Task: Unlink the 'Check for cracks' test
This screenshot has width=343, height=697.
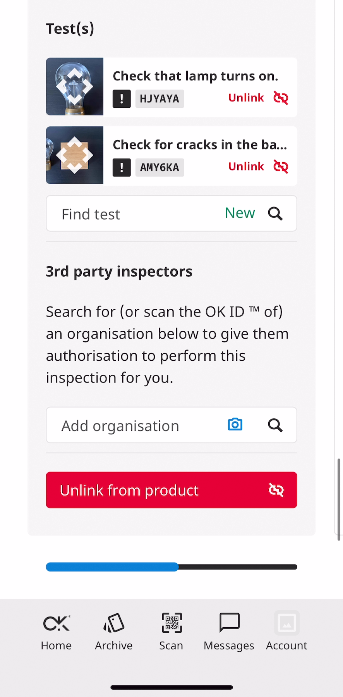Action: [246, 167]
